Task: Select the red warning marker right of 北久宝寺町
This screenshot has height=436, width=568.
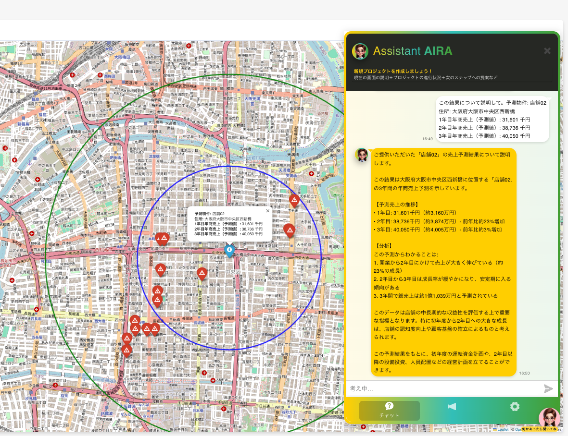Action: pos(202,274)
